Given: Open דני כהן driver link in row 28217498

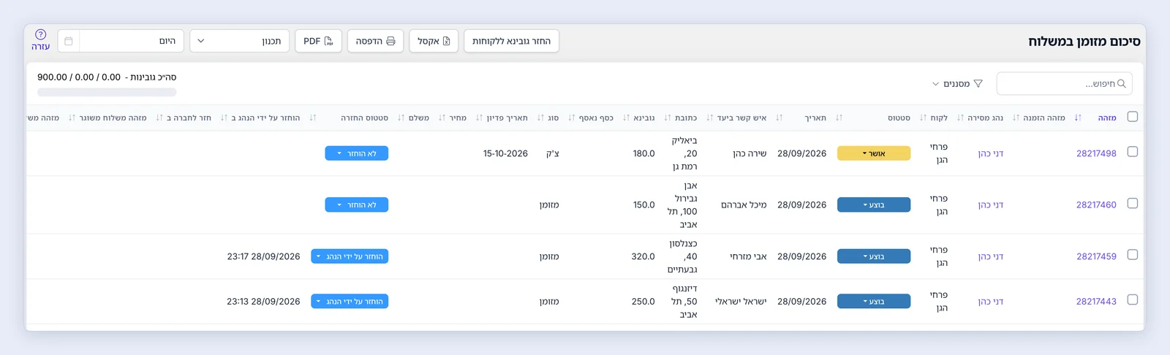Looking at the screenshot, I should point(991,153).
